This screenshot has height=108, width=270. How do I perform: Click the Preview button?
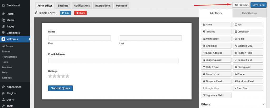click(x=241, y=5)
